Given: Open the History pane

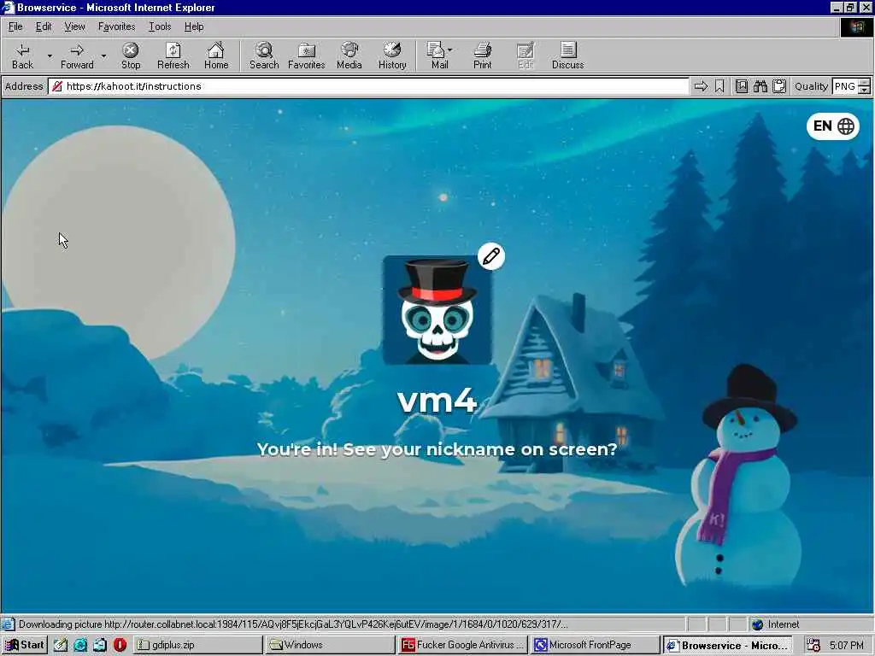Looking at the screenshot, I should [x=392, y=56].
